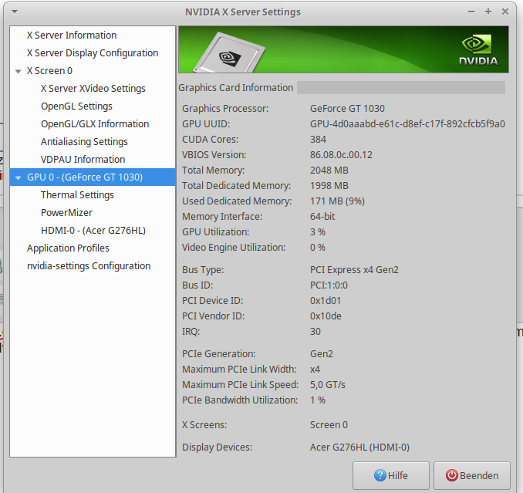The width and height of the screenshot is (523, 493).
Task: Click the Total Memory label
Action: 213,170
